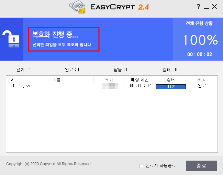This screenshot has height=175, width=223.
Task: Click the 완료 : 1 counter
Action: click(72, 70)
